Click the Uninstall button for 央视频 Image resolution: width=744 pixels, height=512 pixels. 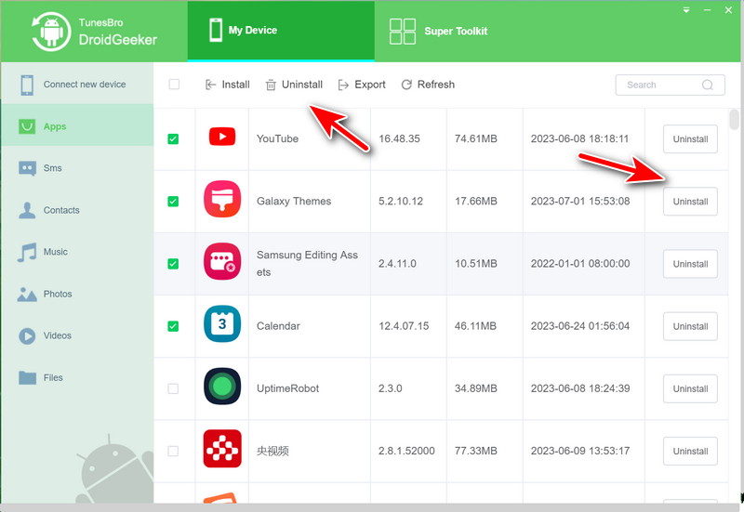690,451
